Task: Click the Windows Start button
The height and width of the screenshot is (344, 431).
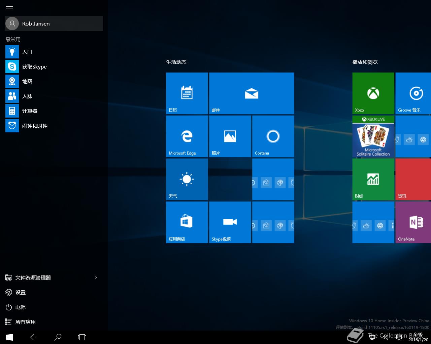Action: pyautogui.click(x=9, y=337)
